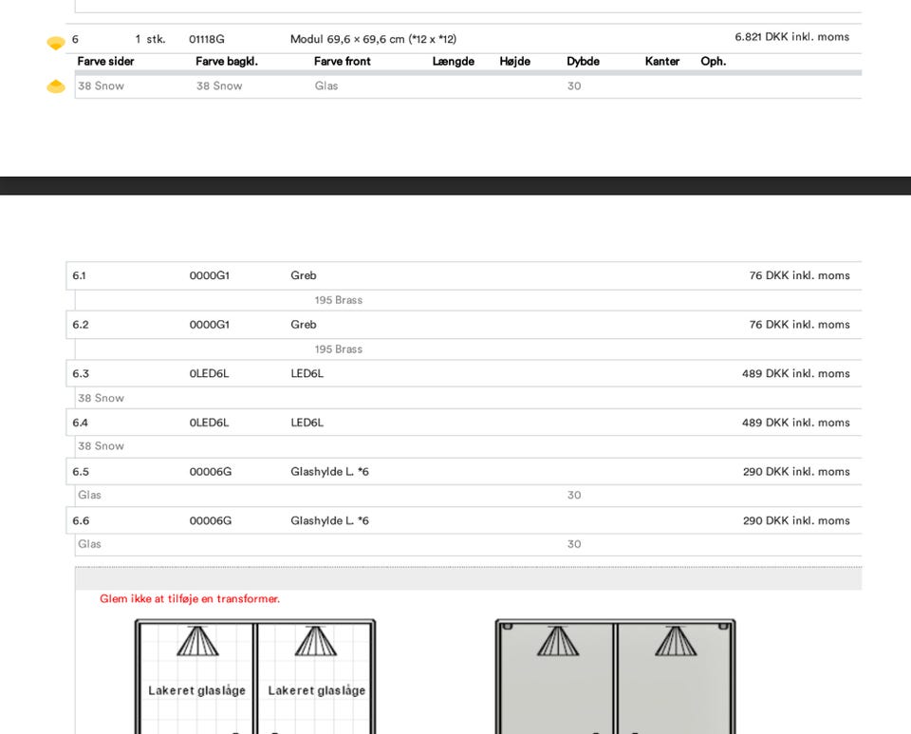Click Kanter column header
Viewport: 911px width, 734px height.
[661, 61]
